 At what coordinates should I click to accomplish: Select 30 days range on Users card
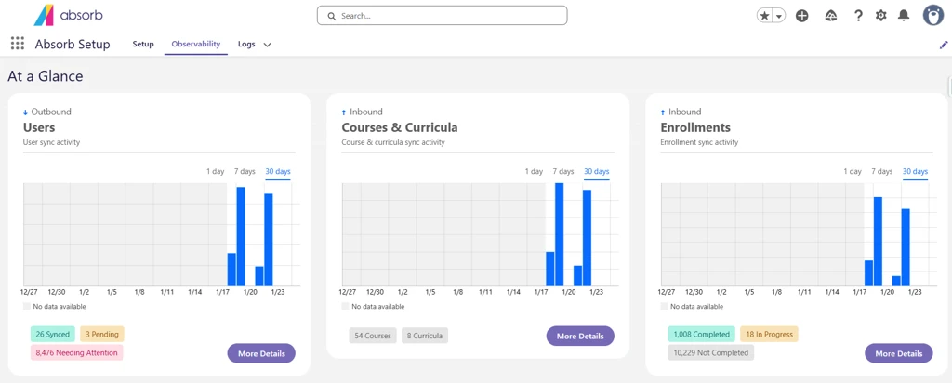coord(278,172)
